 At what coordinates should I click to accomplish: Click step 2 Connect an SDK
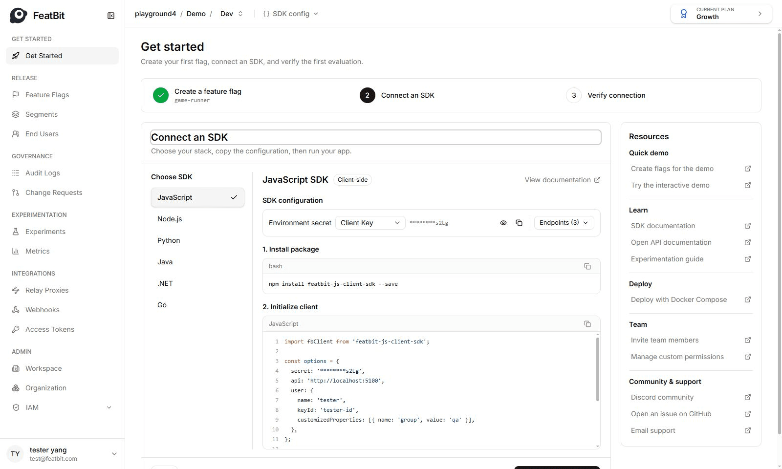[397, 95]
